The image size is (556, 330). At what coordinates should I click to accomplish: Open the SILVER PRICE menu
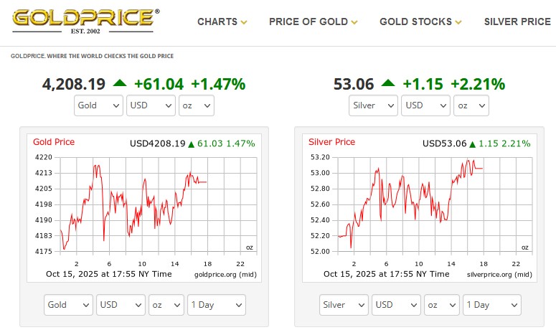517,22
